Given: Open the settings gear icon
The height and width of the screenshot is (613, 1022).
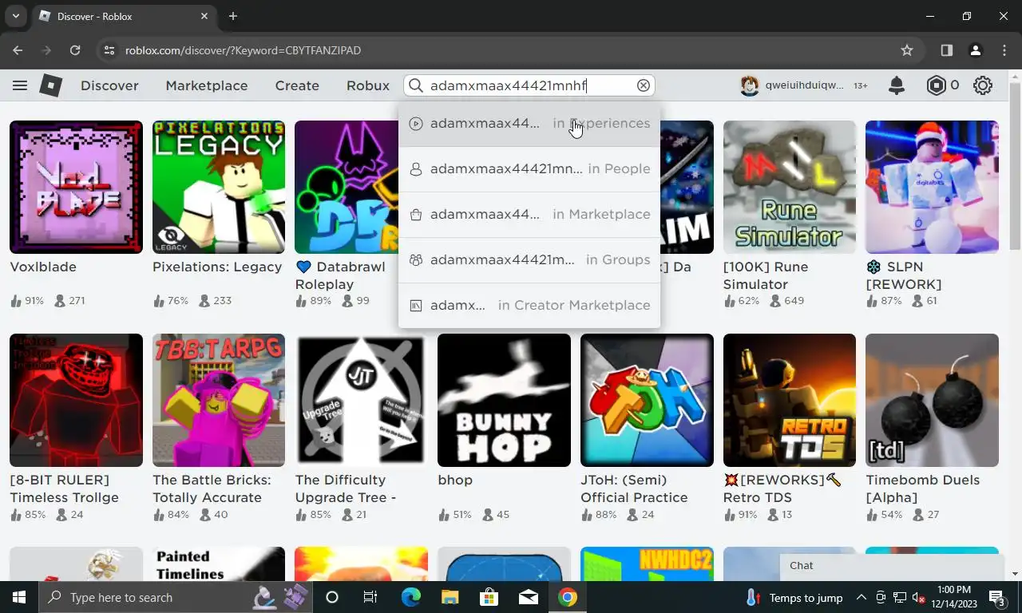Looking at the screenshot, I should click(983, 85).
